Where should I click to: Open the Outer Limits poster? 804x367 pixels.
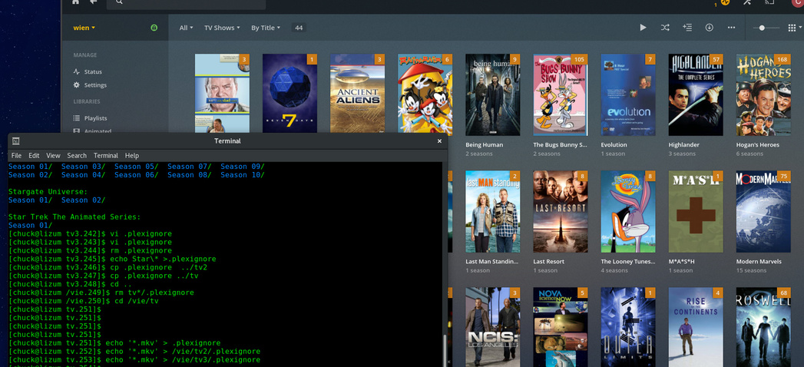628,327
